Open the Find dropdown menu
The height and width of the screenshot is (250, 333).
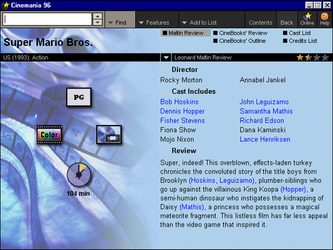coord(120,20)
